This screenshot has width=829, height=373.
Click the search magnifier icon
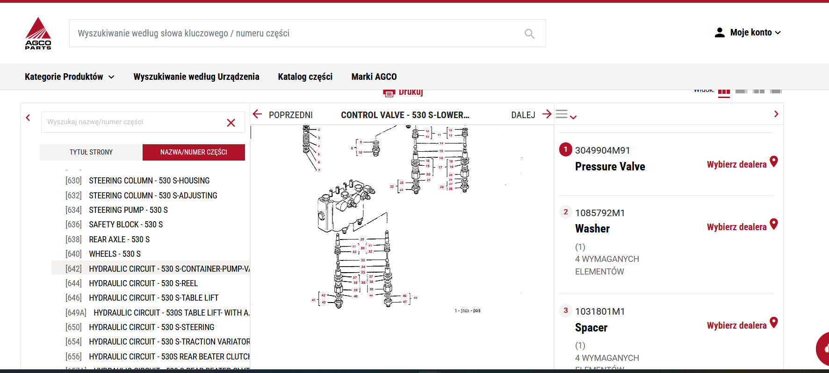[529, 34]
